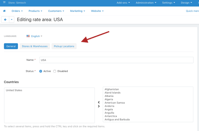
Task: Click the shopping cart store icon
Action: point(4,3)
